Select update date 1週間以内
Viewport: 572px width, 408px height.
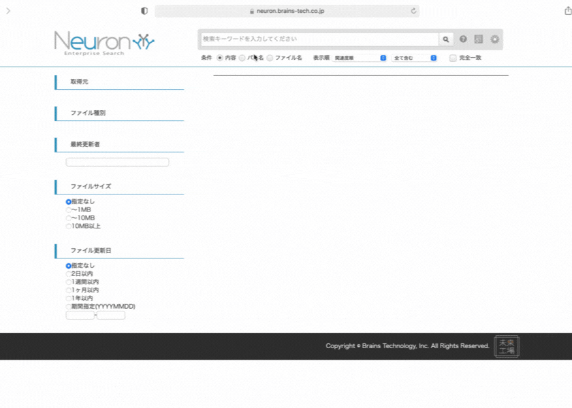coord(69,282)
